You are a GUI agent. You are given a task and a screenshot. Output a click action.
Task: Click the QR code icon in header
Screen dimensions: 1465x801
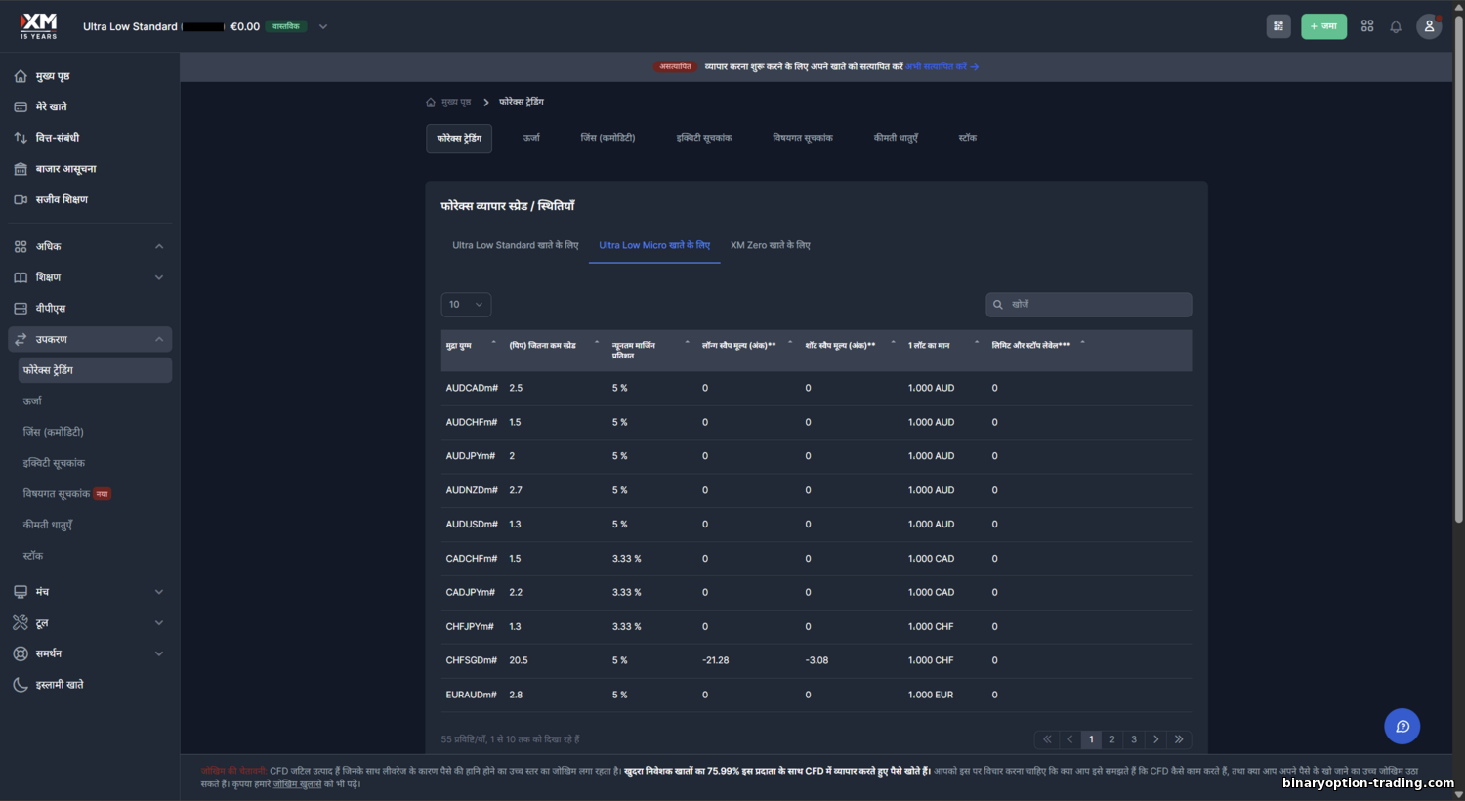click(x=1278, y=26)
